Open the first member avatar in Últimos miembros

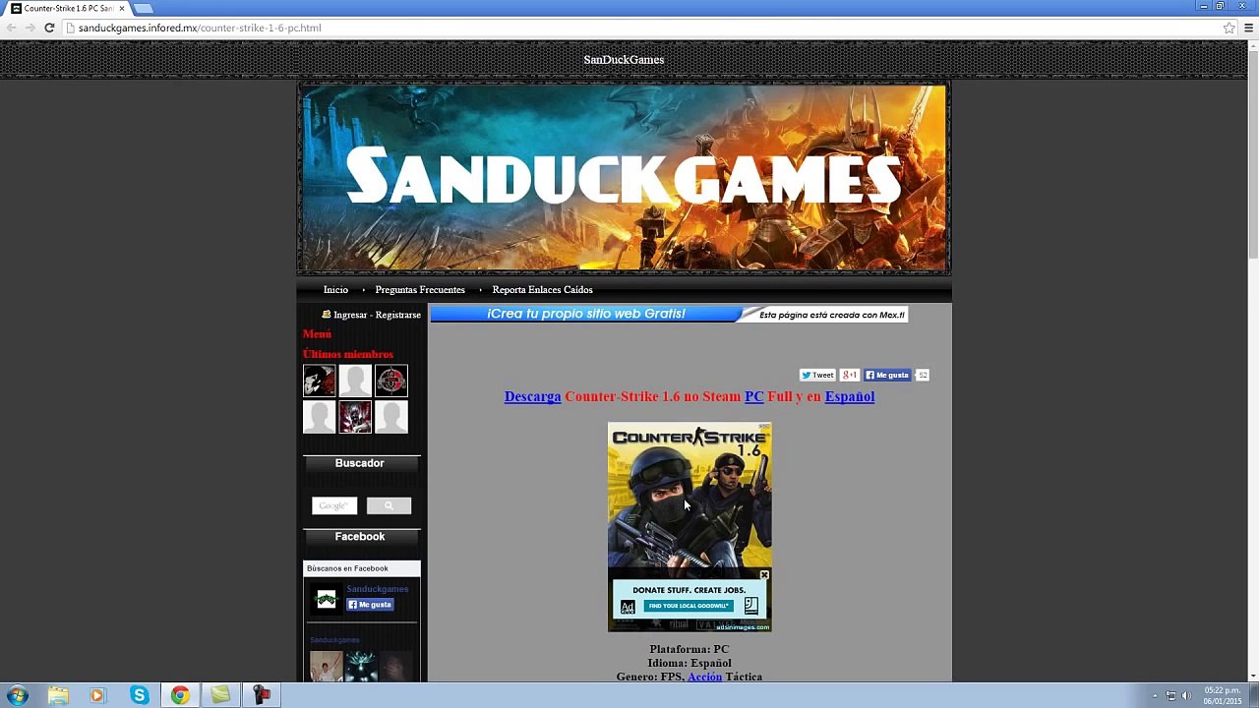coord(319,381)
